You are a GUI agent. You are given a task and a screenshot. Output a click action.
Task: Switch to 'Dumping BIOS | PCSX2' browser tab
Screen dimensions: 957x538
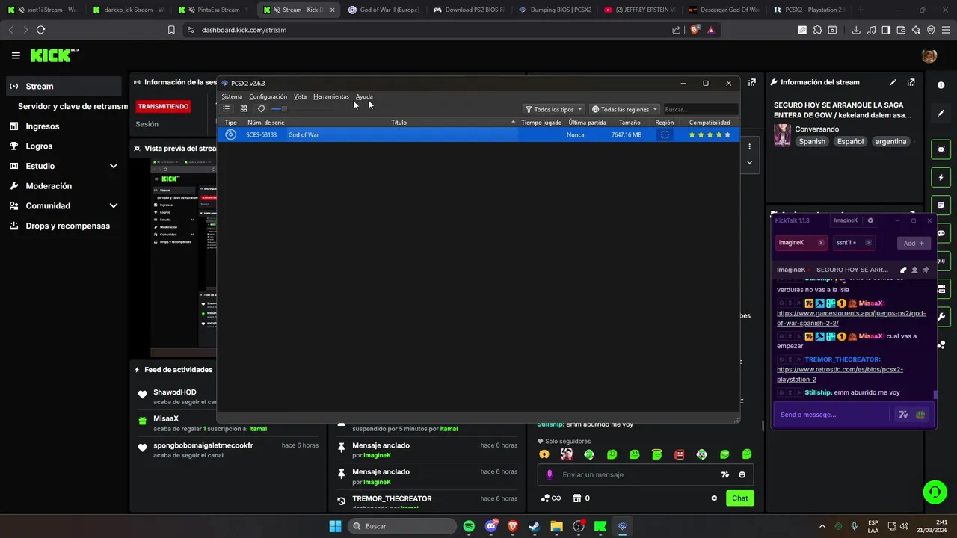(554, 10)
